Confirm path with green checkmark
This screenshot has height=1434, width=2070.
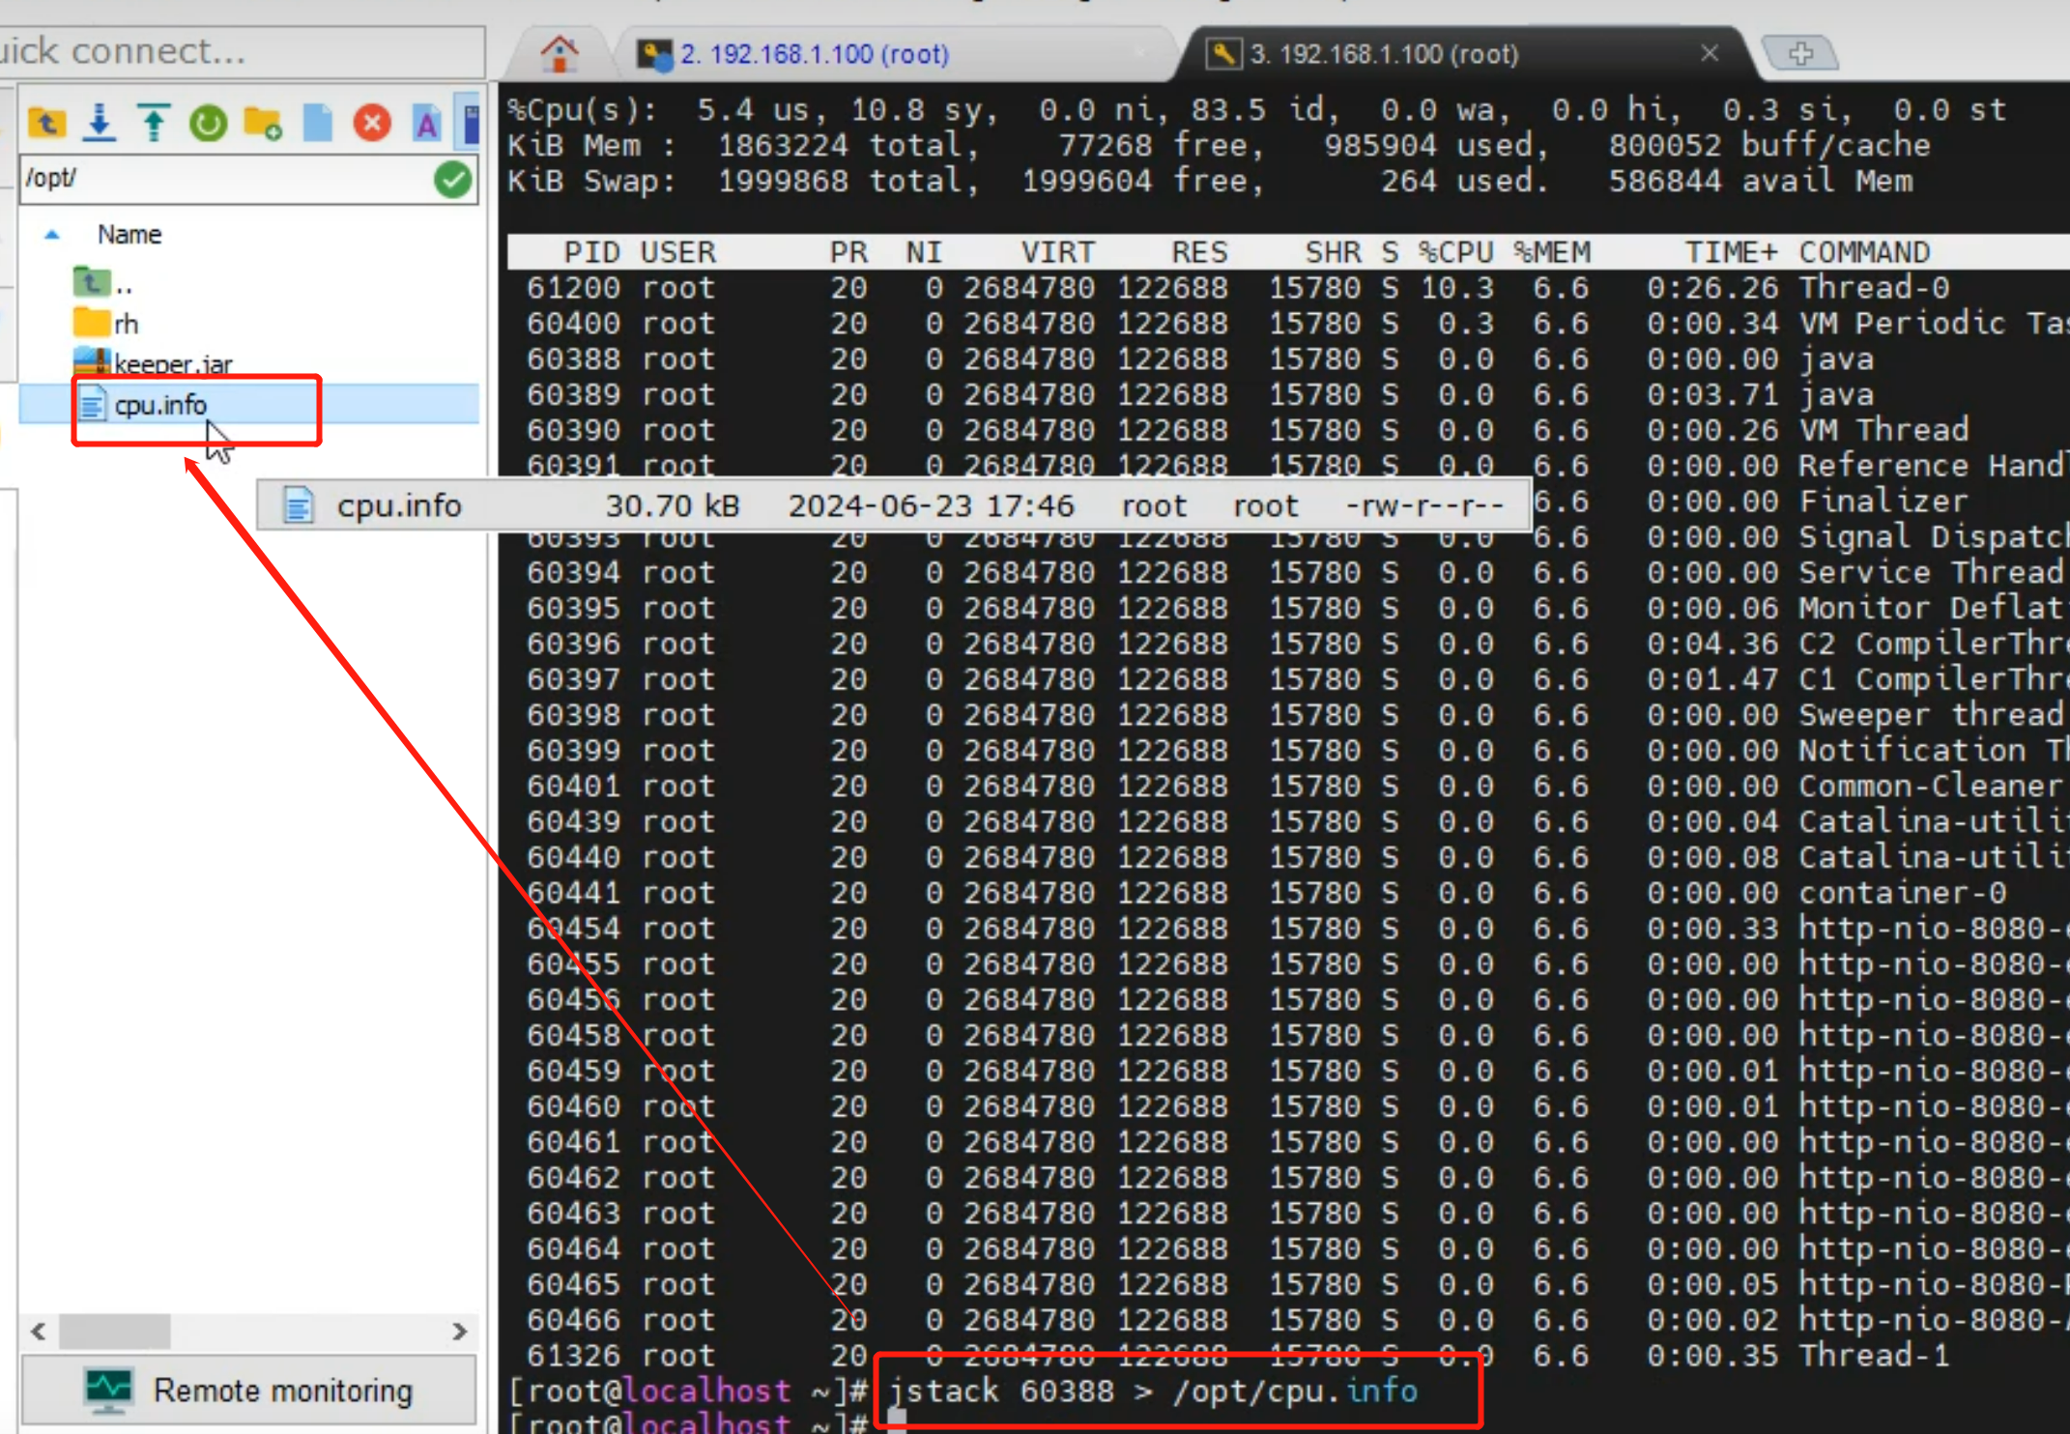click(452, 180)
